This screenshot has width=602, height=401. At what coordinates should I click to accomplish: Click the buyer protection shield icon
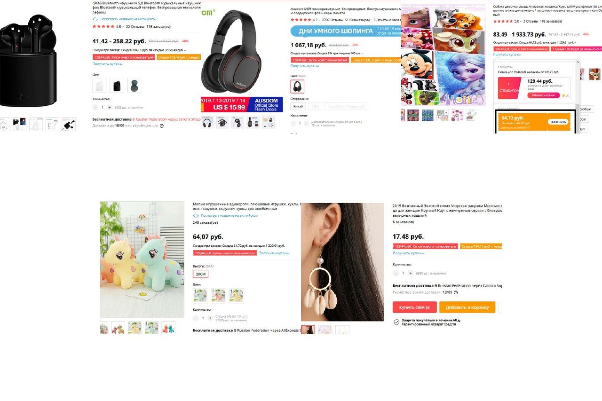(x=396, y=322)
